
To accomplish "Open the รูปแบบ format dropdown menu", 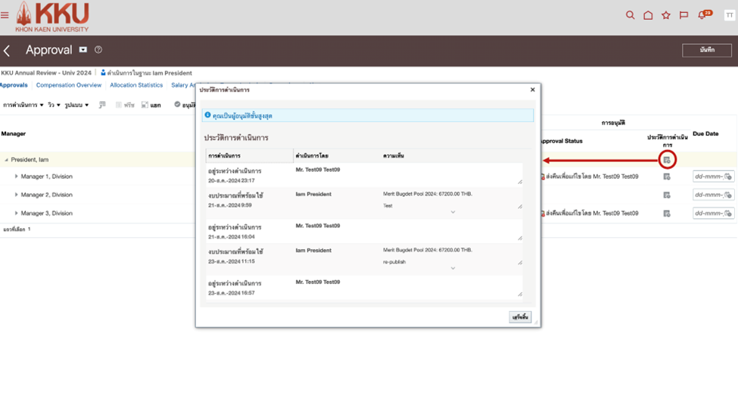I will 76,105.
